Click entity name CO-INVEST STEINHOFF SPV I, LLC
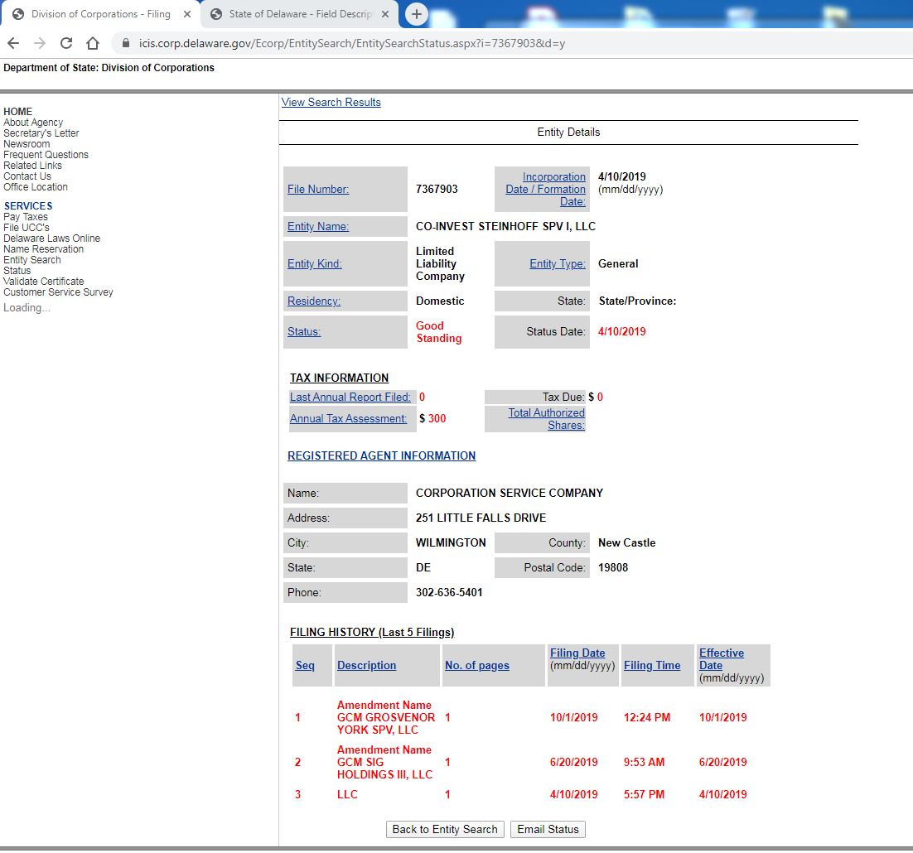The image size is (913, 853). pos(505,226)
